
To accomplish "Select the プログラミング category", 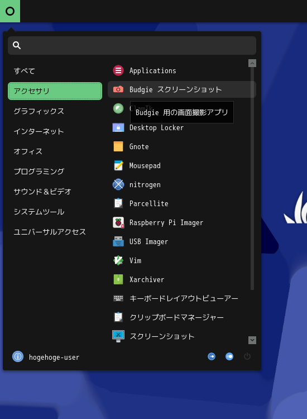I will (x=55, y=172).
